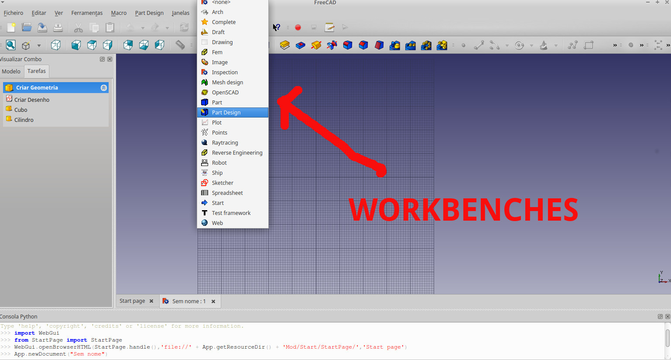Click the Pad tool icon
The height and width of the screenshot is (360, 671).
[284, 45]
